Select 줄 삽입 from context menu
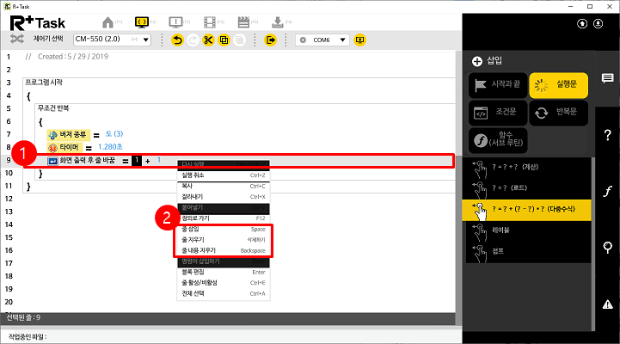Screen dimensions: 620x344 pyautogui.click(x=224, y=230)
